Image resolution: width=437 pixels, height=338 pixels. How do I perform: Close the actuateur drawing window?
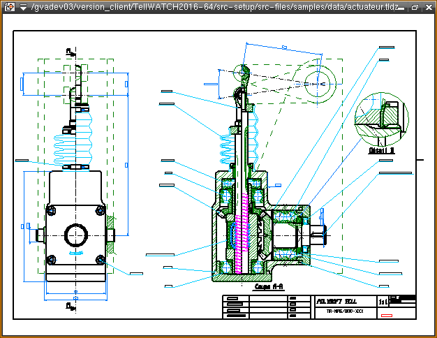pyautogui.click(x=427, y=7)
